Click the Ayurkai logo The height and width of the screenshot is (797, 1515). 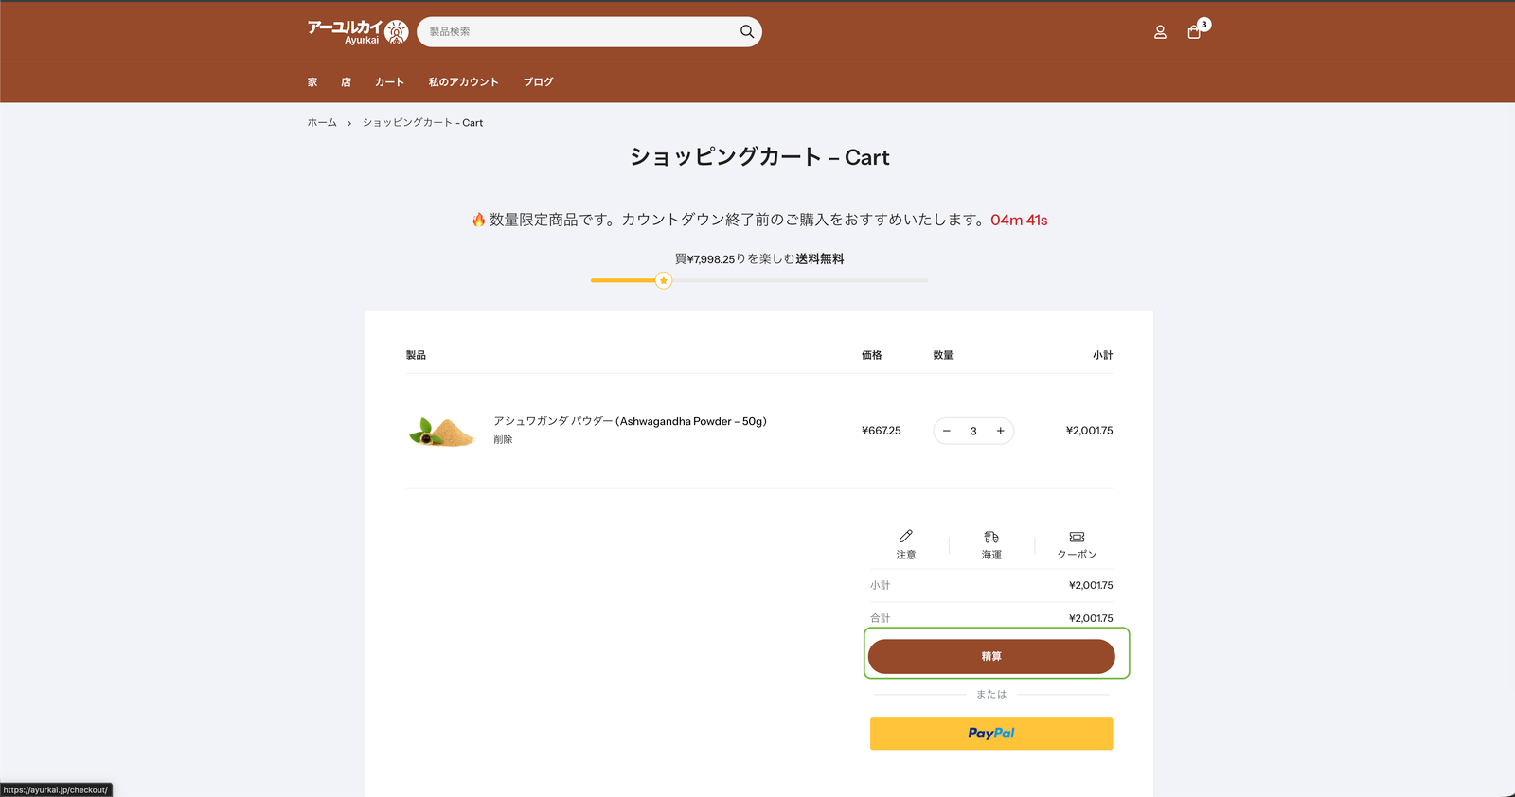[x=357, y=32]
